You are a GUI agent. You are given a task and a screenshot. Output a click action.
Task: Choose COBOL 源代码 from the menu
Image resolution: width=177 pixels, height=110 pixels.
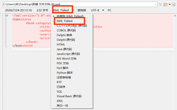[66, 31]
